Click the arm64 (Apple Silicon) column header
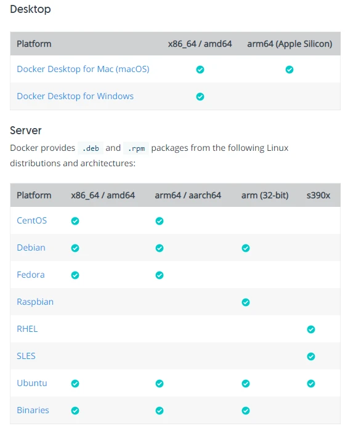This screenshot has height=431, width=348. pyautogui.click(x=289, y=44)
